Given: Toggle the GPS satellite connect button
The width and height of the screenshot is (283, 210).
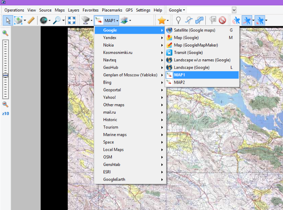Looking at the screenshot, I should [x=236, y=20].
